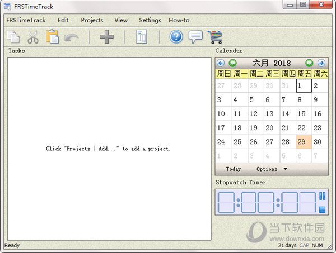336x253 pixels.
Task: Select June 20 in the calendar
Action: pos(272,128)
